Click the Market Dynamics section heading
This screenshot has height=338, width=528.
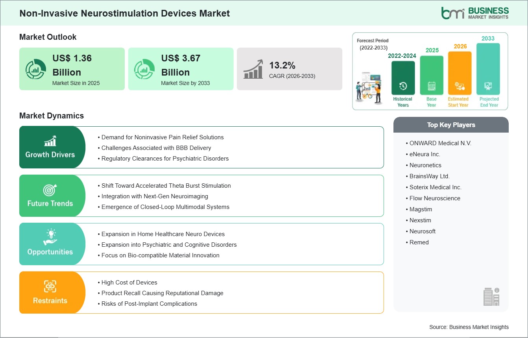coord(52,116)
